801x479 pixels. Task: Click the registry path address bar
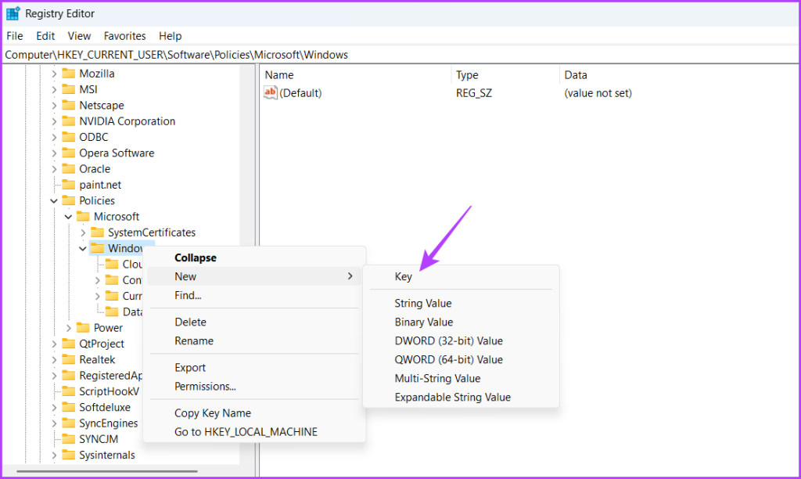coord(400,55)
